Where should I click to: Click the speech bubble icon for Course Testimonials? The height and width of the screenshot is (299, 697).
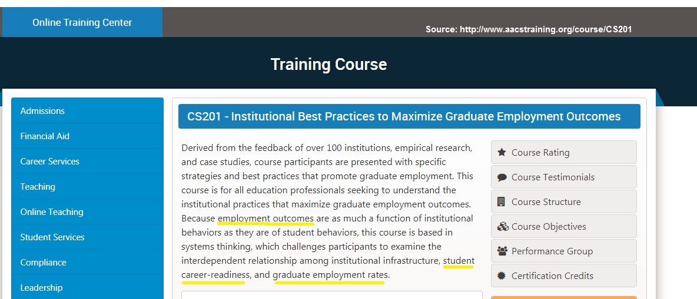click(x=502, y=177)
